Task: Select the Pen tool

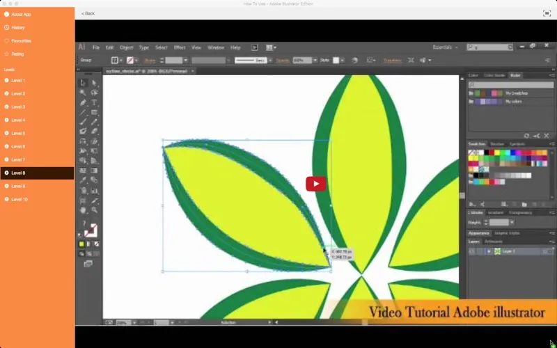Action: pyautogui.click(x=83, y=102)
